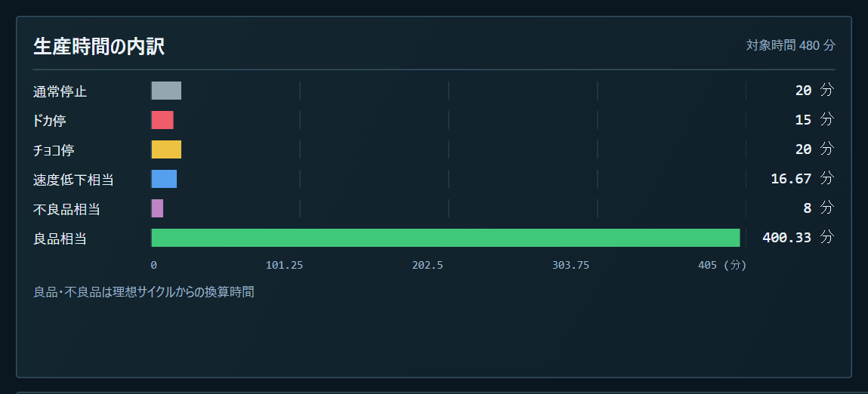Click the 400.33 分 value

tap(798, 237)
